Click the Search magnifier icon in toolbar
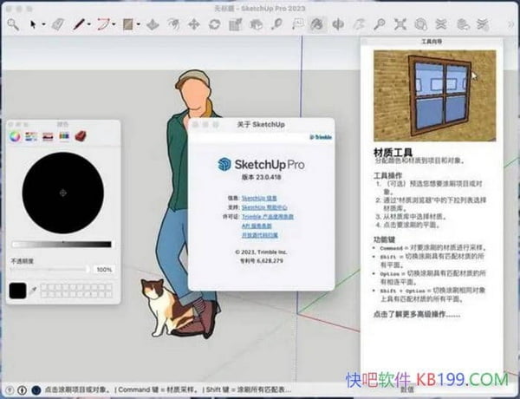Screen dimensions: 520x399 click(10, 23)
